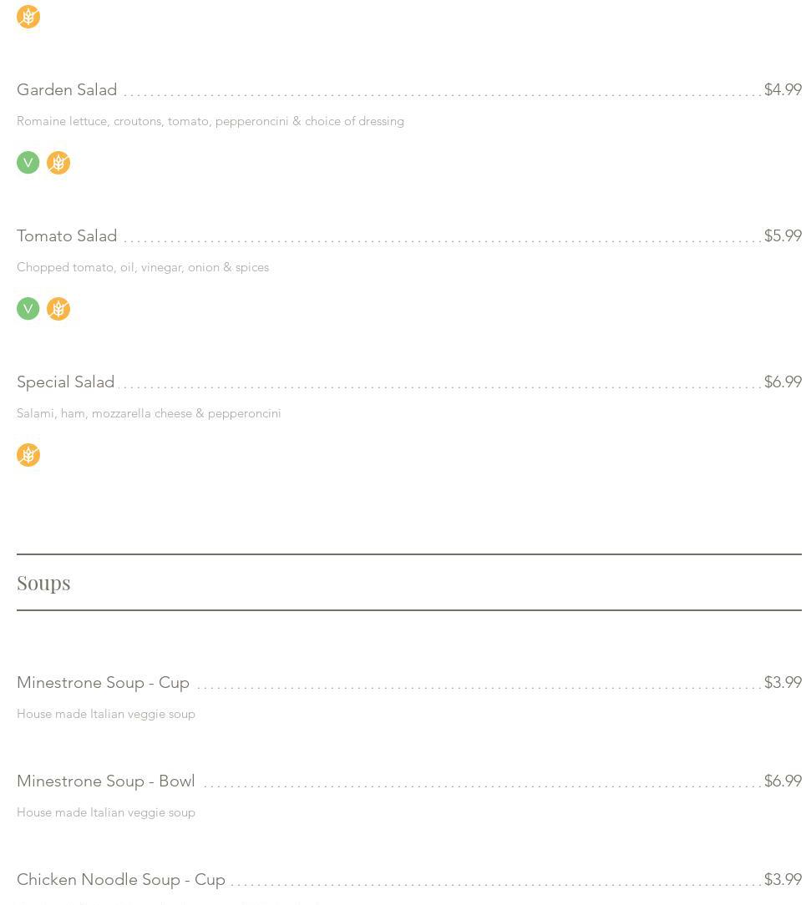Click Garden Salad's orange gluten-free wheat icon

tap(58, 163)
